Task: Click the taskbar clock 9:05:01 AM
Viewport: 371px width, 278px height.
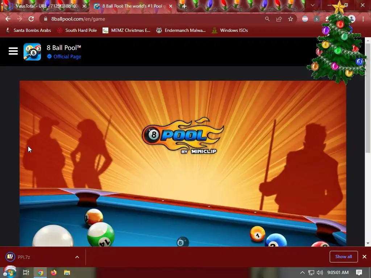Action: pyautogui.click(x=338, y=273)
